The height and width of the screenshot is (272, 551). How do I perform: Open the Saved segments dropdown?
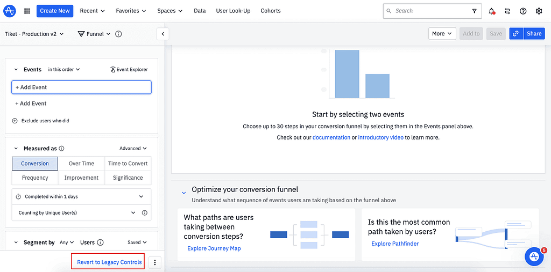click(137, 242)
